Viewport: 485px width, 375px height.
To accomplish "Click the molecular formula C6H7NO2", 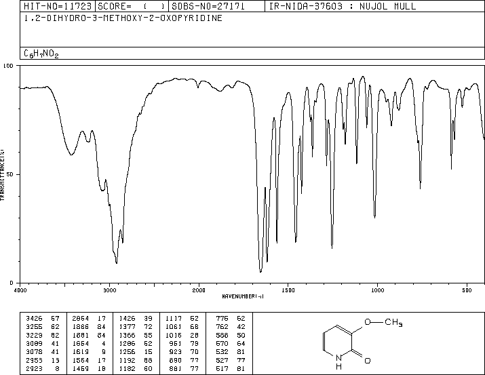I will point(41,54).
